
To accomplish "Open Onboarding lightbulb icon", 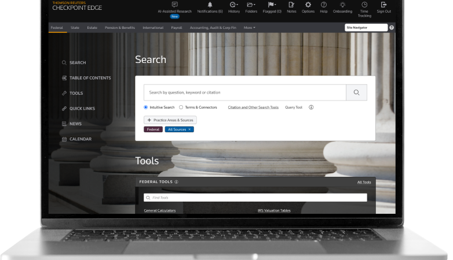I will point(342,5).
